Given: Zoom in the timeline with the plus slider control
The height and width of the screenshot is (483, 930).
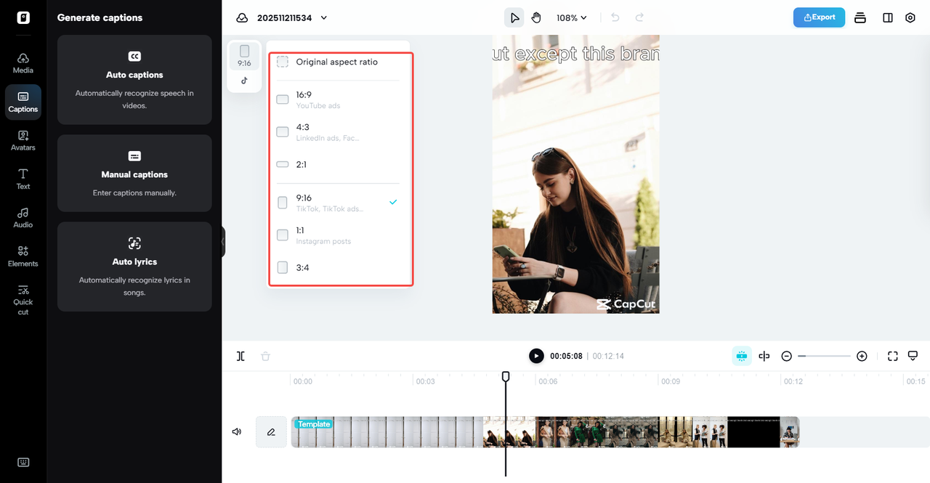Looking at the screenshot, I should pyautogui.click(x=862, y=356).
